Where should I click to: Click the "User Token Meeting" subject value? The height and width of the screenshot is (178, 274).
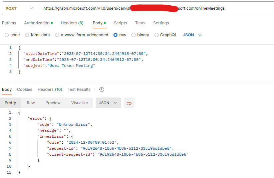71,66
